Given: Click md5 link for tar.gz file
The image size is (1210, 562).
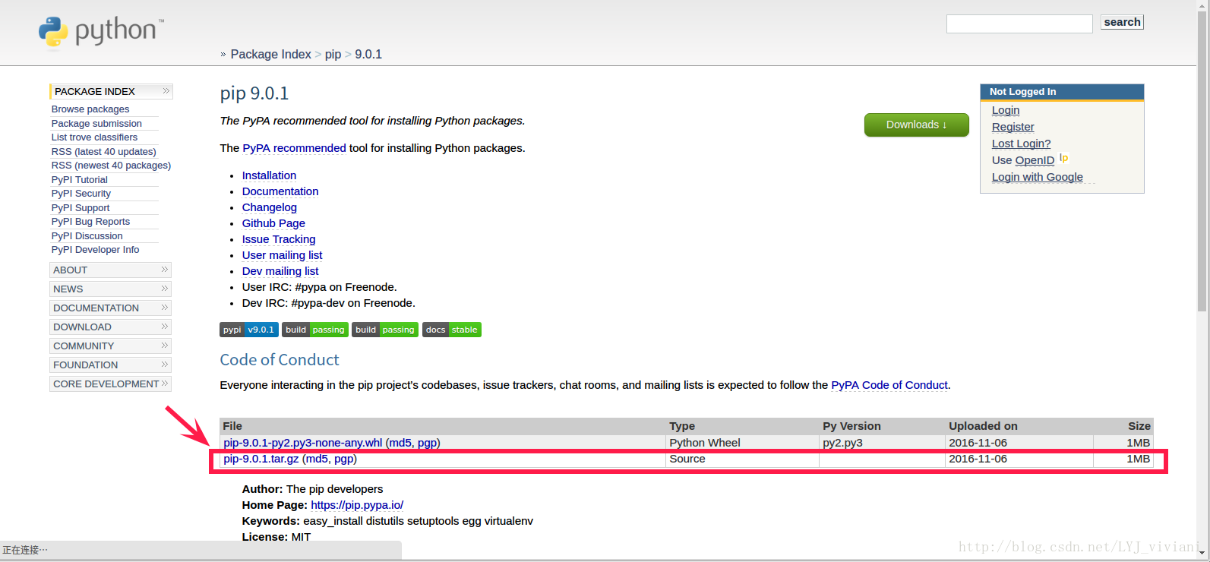Looking at the screenshot, I should (317, 459).
